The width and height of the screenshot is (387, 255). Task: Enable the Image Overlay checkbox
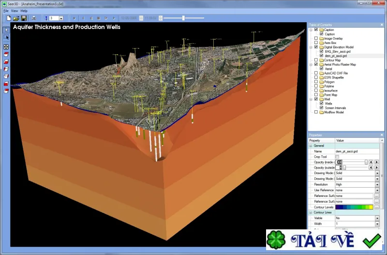[316, 38]
